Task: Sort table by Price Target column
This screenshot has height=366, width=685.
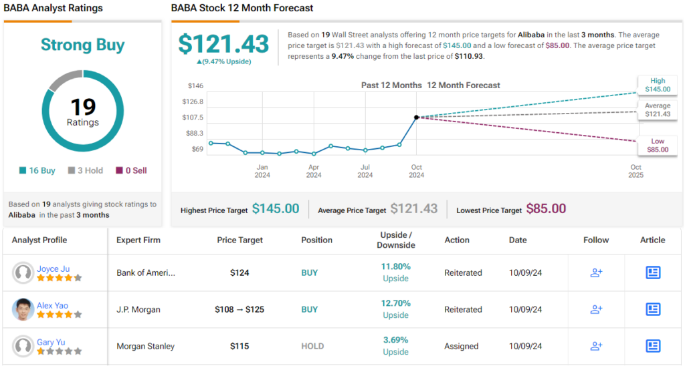Action: coord(240,240)
